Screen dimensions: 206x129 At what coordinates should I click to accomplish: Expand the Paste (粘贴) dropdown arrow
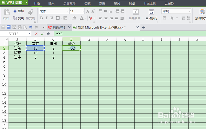(x=10, y=18)
